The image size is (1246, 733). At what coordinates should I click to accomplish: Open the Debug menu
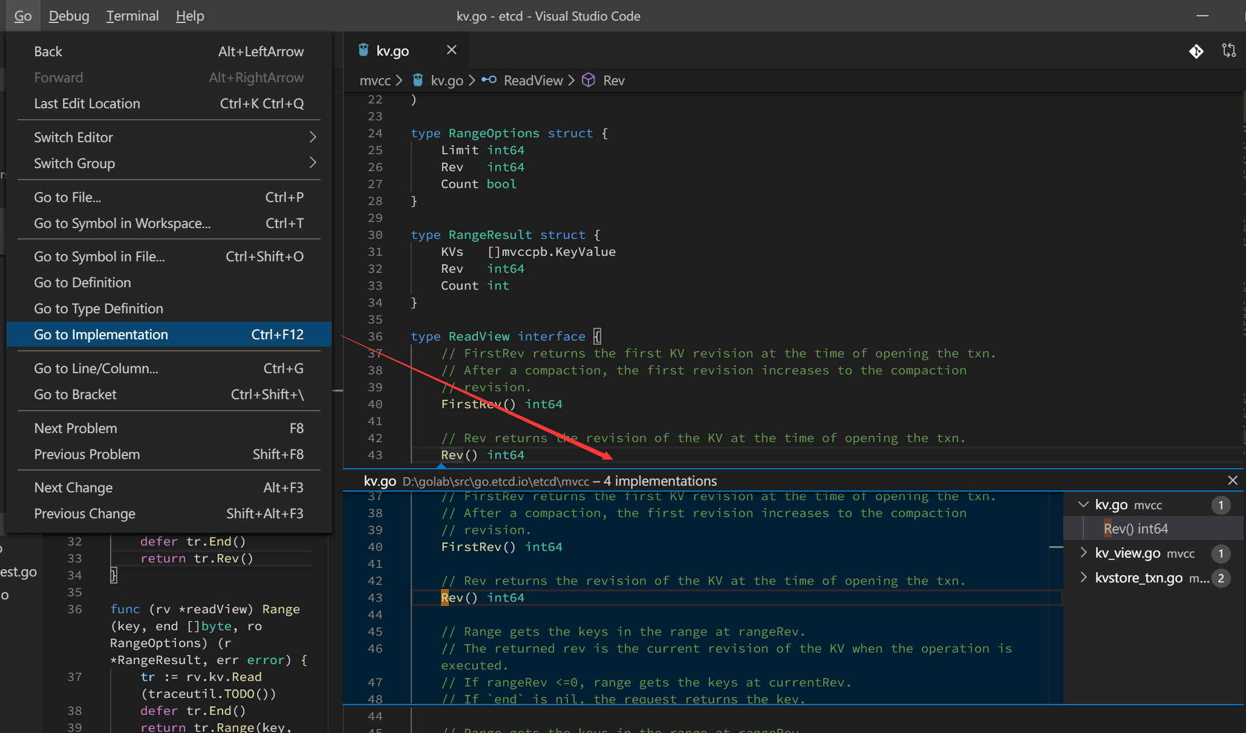(x=69, y=16)
